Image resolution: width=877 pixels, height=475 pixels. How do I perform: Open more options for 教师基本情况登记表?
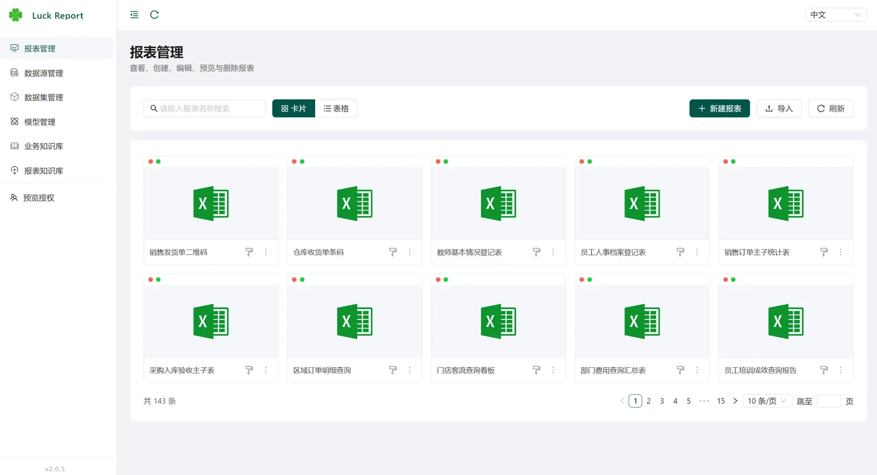coord(553,252)
